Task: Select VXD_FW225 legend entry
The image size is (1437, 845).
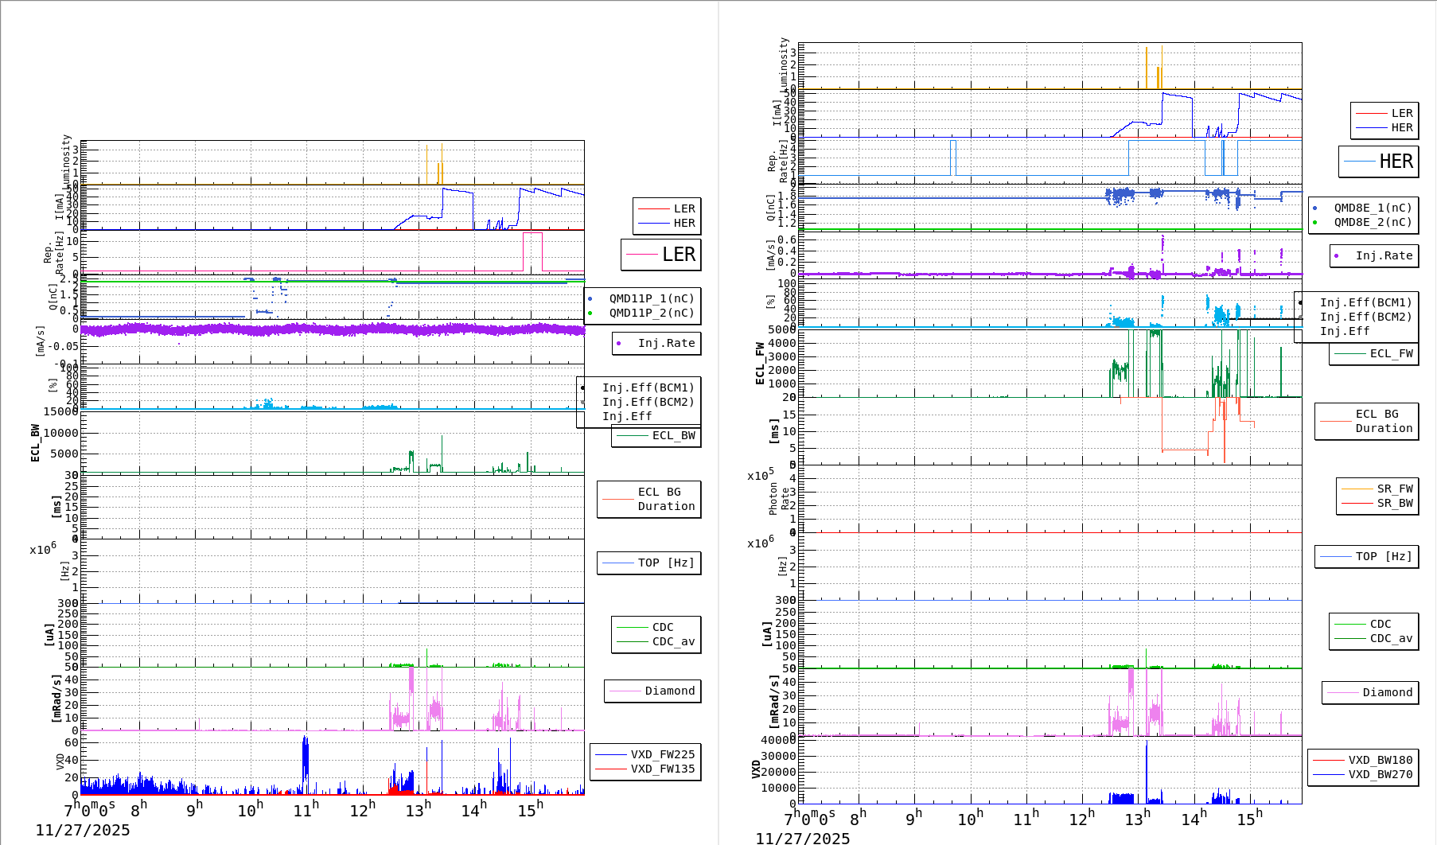Action: click(x=662, y=754)
